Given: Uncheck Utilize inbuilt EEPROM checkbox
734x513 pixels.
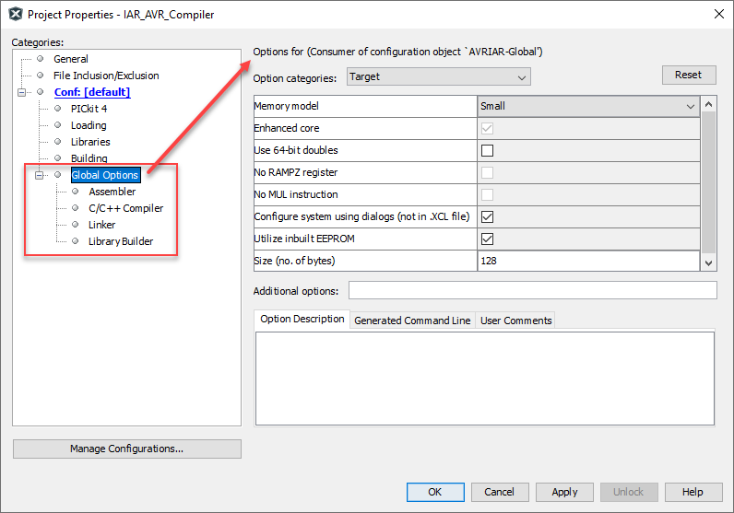Looking at the screenshot, I should tap(488, 239).
